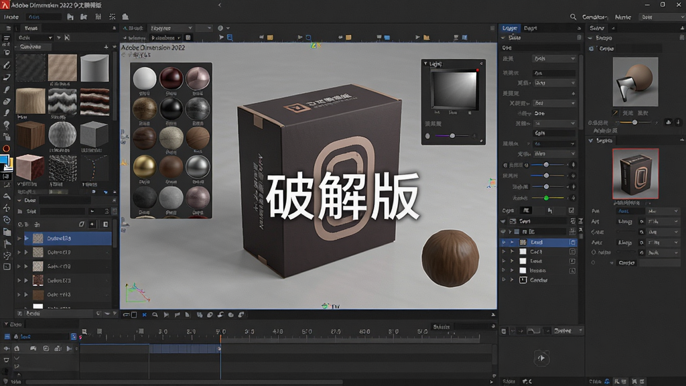
Task: Toggle the eye icon in timeline track controls
Action: pos(6,348)
